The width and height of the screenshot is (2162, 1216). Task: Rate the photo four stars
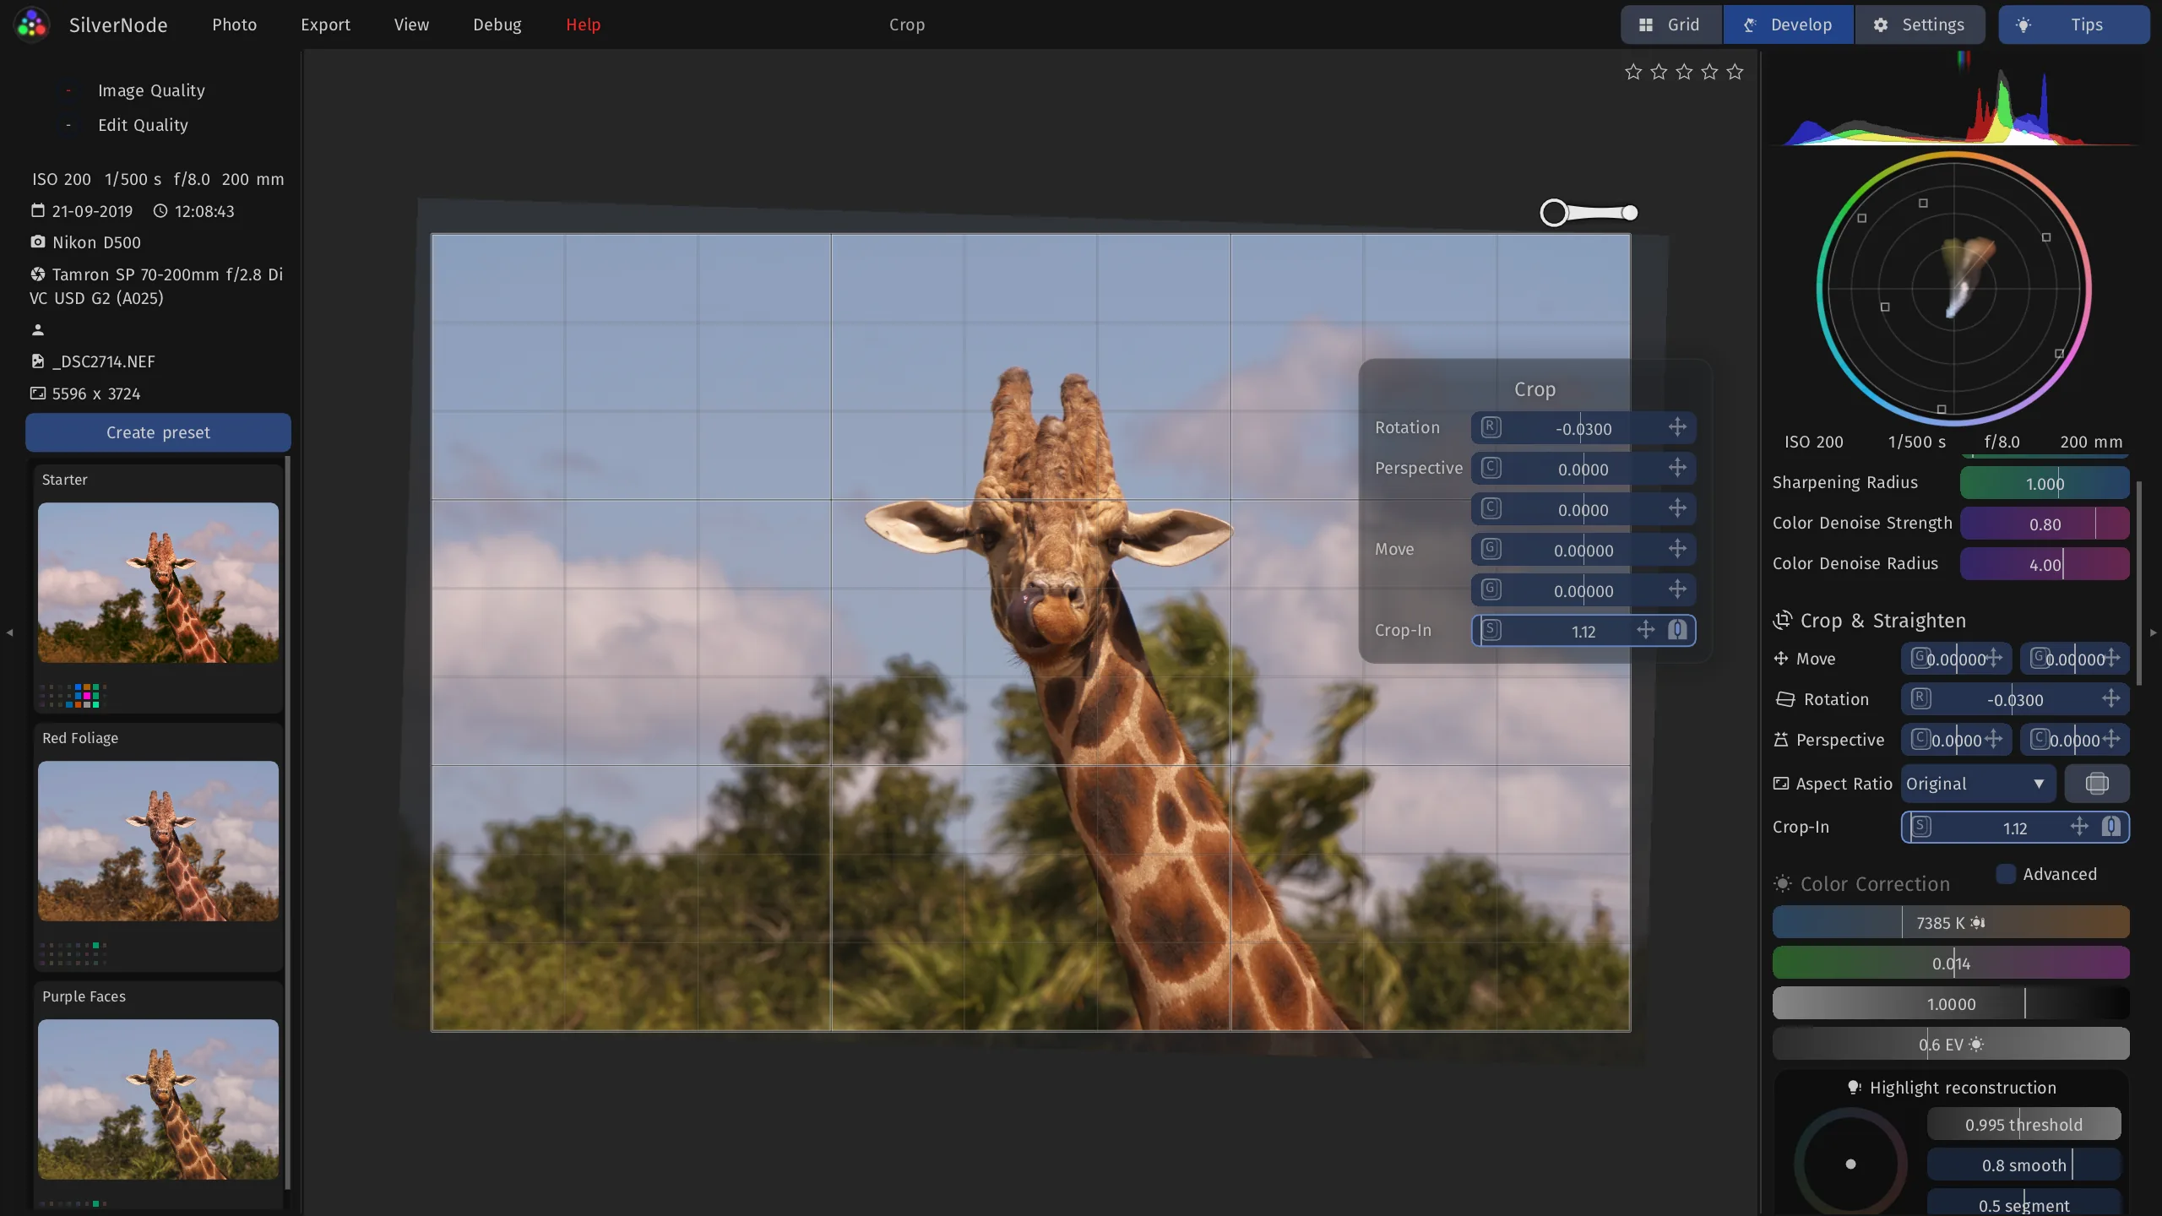[1709, 72]
